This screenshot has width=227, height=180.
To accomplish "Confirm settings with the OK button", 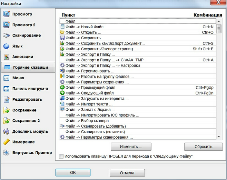I will point(73,172).
